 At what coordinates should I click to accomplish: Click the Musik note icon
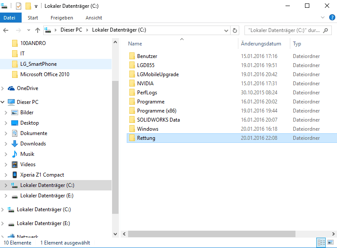pos(15,154)
